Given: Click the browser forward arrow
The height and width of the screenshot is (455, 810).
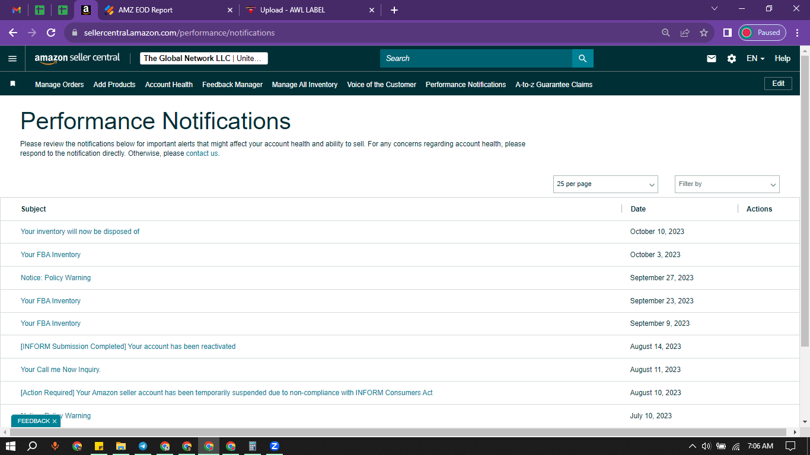Looking at the screenshot, I should 32,33.
